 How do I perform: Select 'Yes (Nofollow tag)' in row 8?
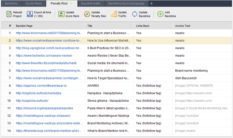pos(149,85)
